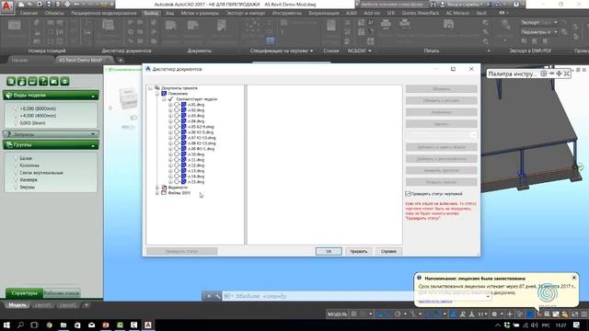Open the PowerPoint taskbar icon
The height and width of the screenshot is (331, 589).
click(106, 325)
